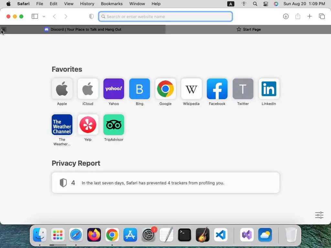The width and height of the screenshot is (331, 248).
Task: Activate Siri from the menu bar
Action: coord(276,4)
